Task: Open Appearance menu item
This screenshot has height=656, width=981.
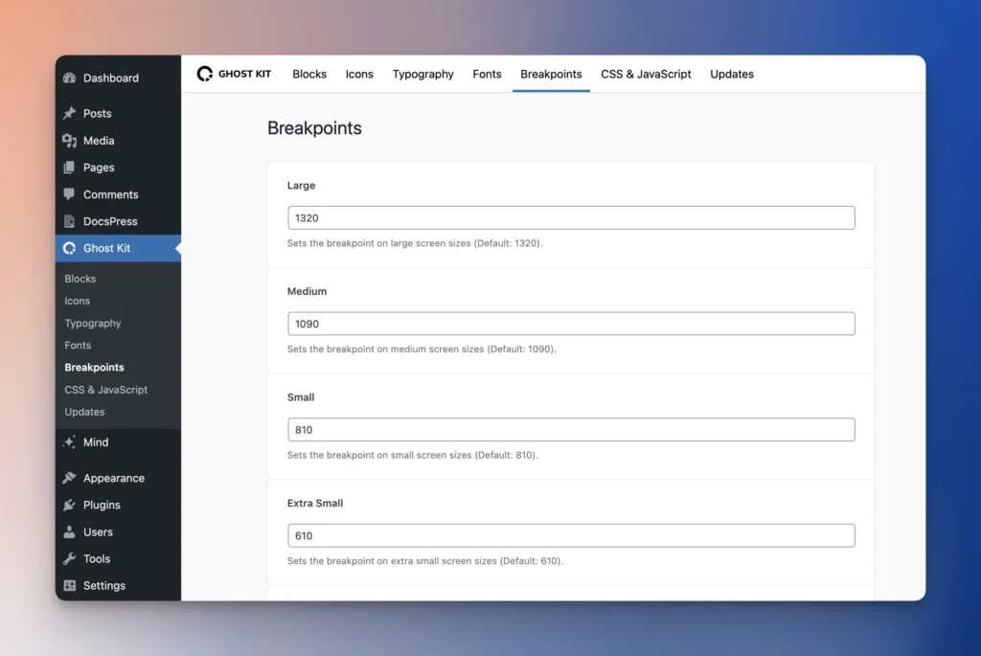Action: [x=114, y=478]
